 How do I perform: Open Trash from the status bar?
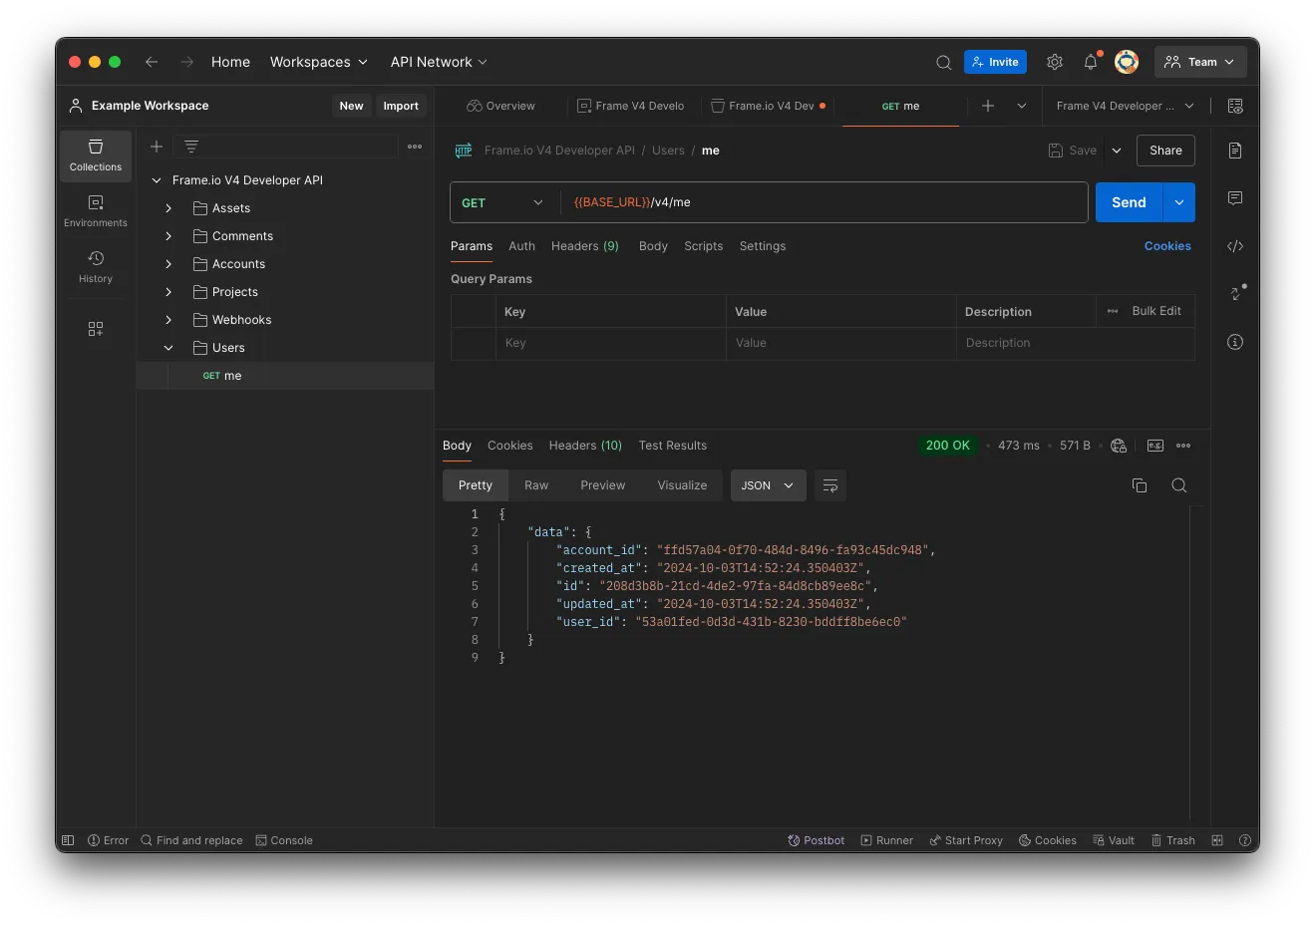(x=1173, y=840)
